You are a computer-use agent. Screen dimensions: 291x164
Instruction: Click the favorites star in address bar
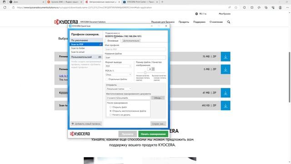tap(236, 7)
